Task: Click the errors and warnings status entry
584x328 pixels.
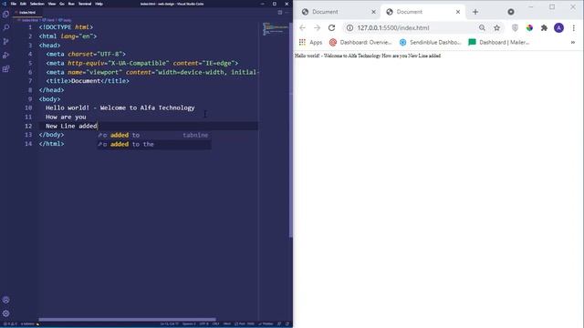Action: (x=10, y=324)
